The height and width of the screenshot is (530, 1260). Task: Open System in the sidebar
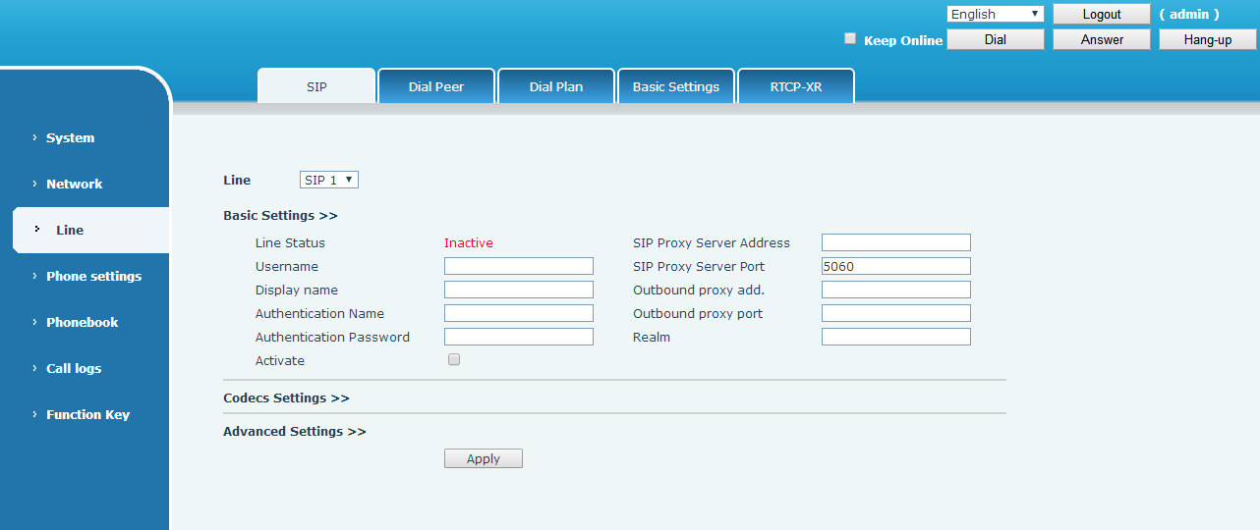(71, 138)
